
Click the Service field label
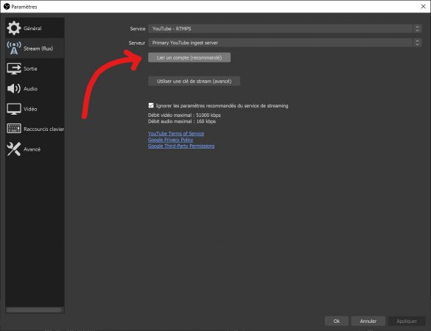138,29
